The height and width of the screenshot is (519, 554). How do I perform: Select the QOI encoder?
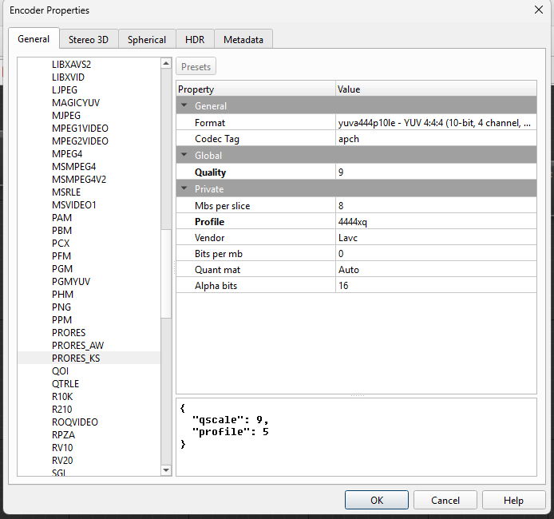(x=60, y=370)
